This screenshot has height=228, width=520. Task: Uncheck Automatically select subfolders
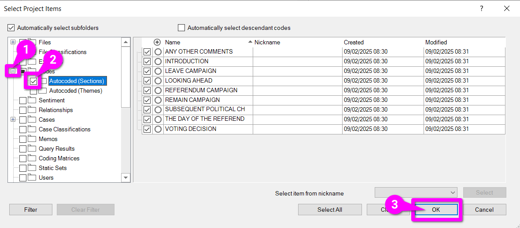pyautogui.click(x=11, y=28)
